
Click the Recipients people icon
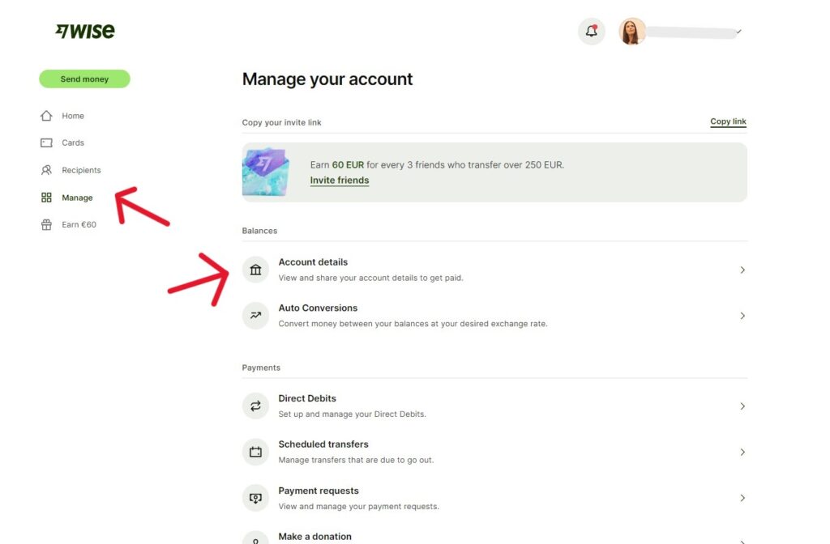tap(47, 170)
